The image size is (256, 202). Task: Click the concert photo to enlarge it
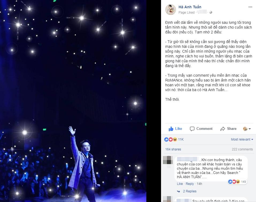(x=73, y=101)
